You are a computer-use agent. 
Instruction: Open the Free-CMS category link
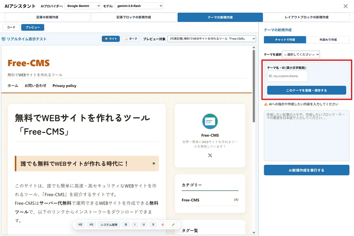point(191,200)
